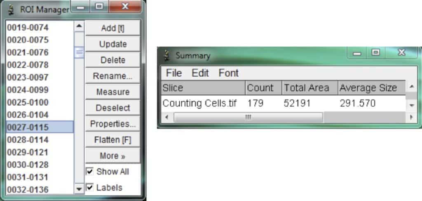Click the ROI list scrollbar thumb
This screenshot has height=201, width=422.
click(79, 52)
